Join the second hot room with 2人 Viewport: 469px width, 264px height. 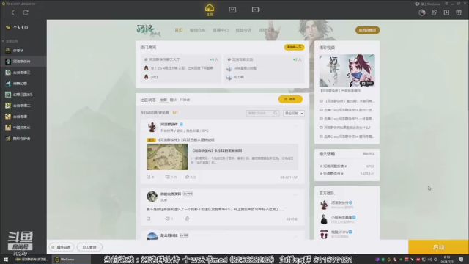tap(264, 68)
